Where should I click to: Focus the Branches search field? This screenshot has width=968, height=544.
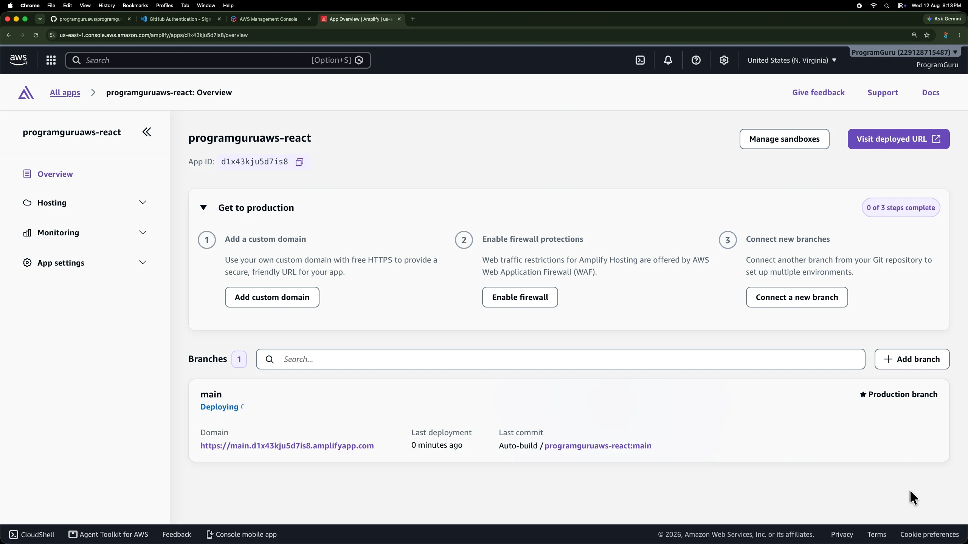coord(560,359)
